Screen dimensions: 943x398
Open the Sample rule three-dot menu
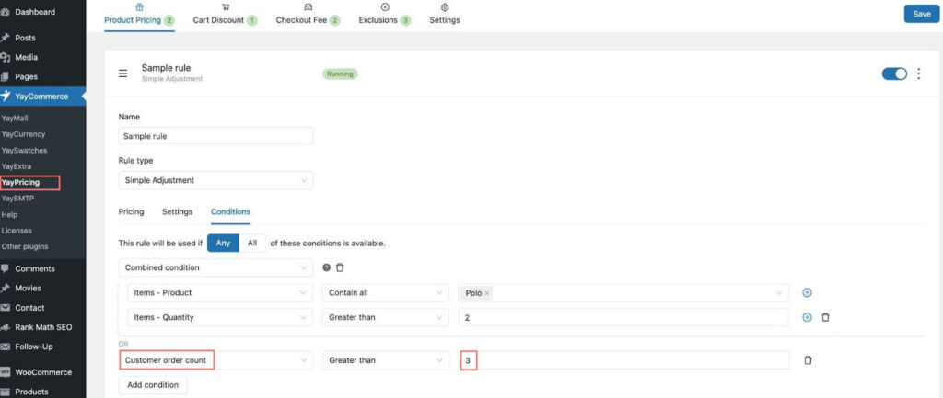point(918,74)
